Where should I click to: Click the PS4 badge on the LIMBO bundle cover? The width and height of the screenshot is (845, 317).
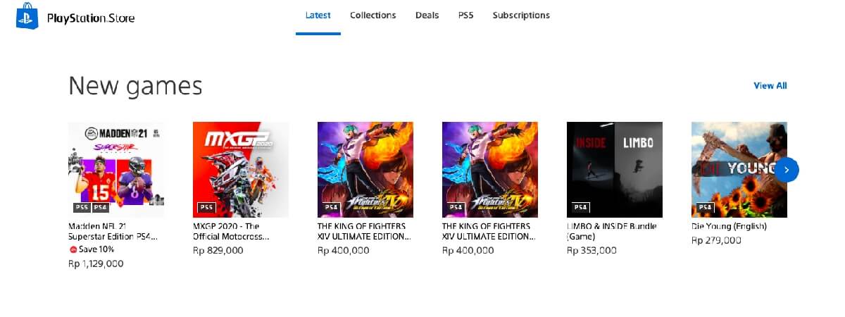[x=580, y=208]
